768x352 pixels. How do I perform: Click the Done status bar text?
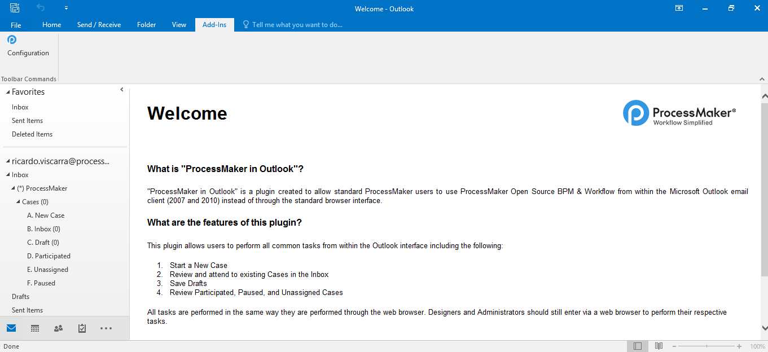pos(11,346)
